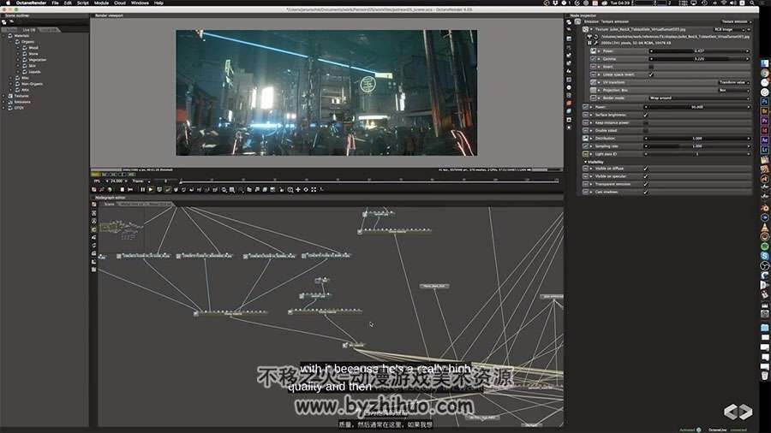Open the File menu
Screen dimensions: 771x433
coord(55,3)
